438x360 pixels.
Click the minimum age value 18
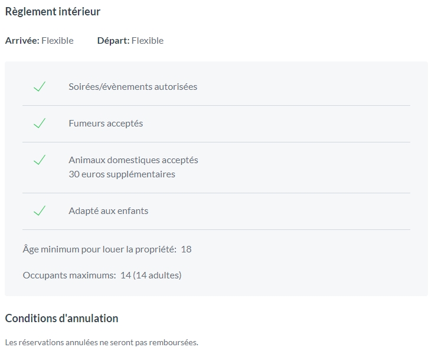point(186,249)
